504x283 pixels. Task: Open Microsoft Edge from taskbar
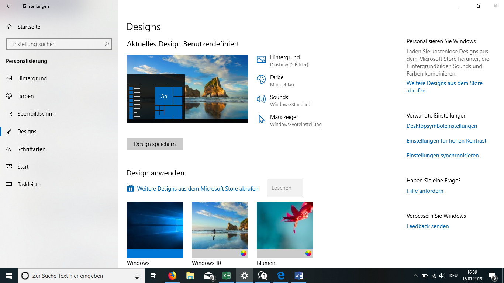coord(281,276)
